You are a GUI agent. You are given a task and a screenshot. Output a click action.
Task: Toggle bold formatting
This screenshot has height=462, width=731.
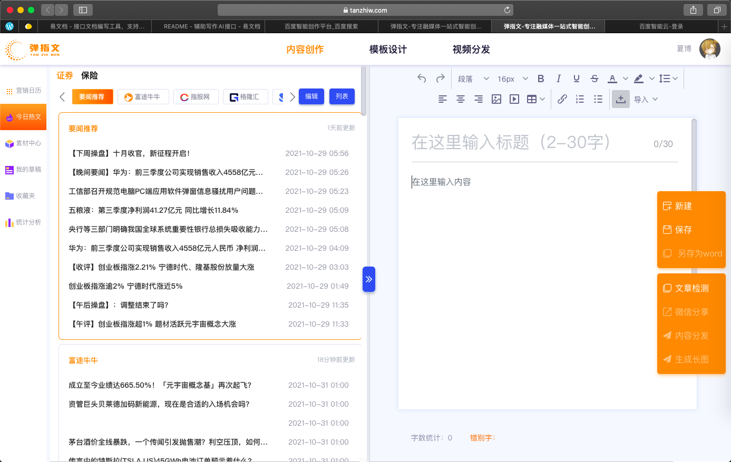[541, 78]
